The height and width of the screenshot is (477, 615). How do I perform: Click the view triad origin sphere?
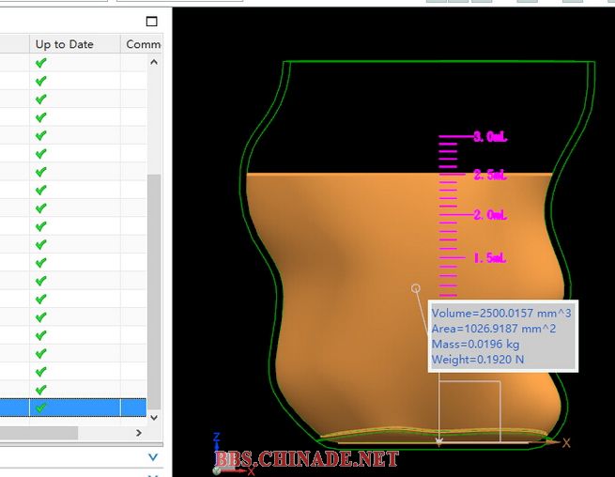[217, 470]
